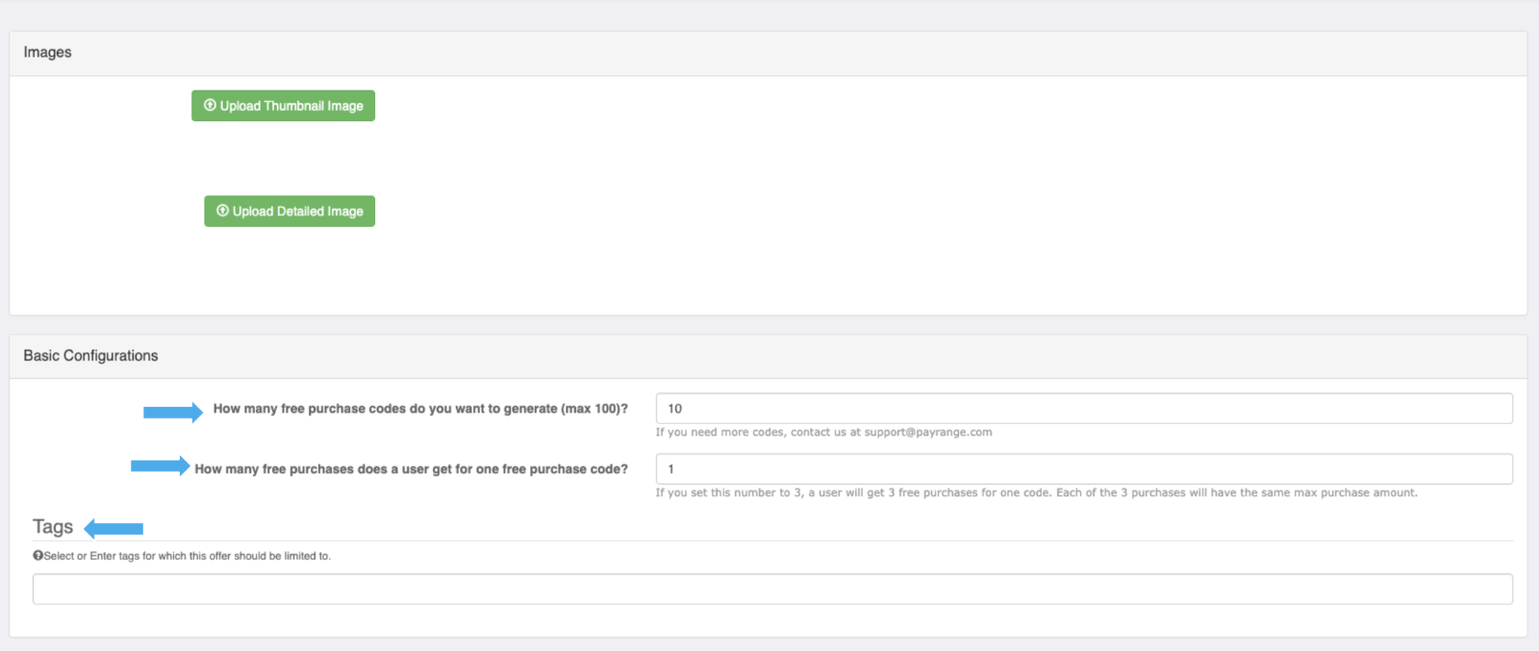Screen dimensions: 1539x651
Task: Focus the purchases per code field showing 1
Action: pos(1084,469)
